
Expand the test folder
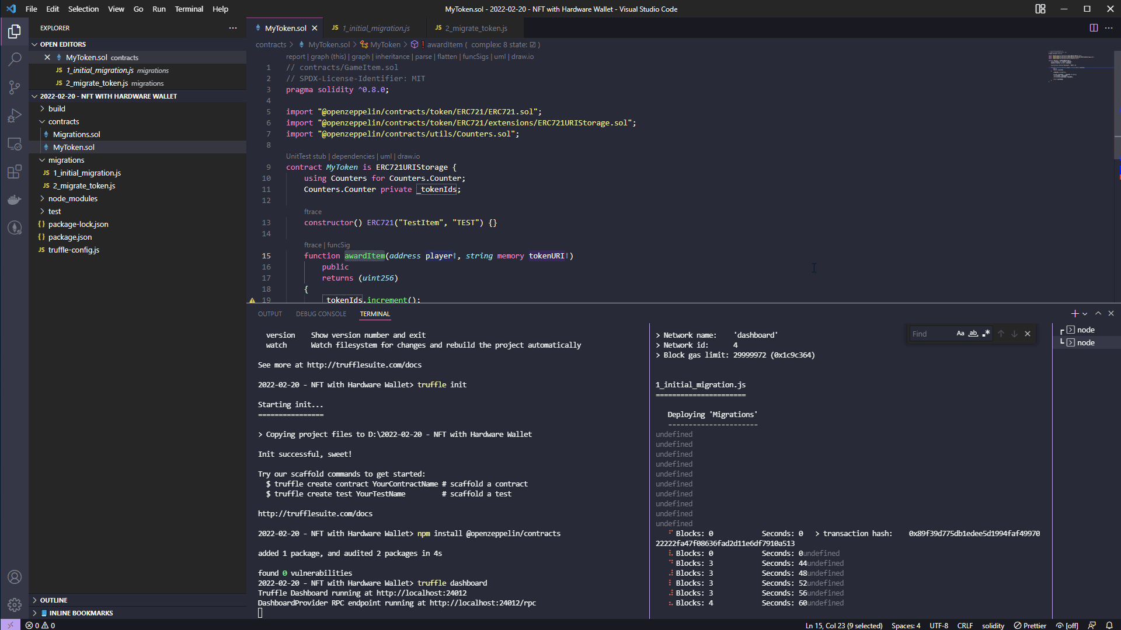[54, 211]
